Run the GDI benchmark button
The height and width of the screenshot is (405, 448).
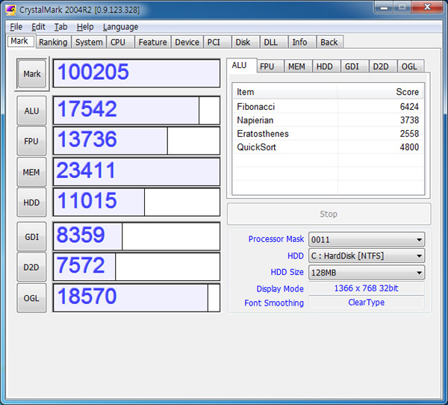(x=31, y=237)
